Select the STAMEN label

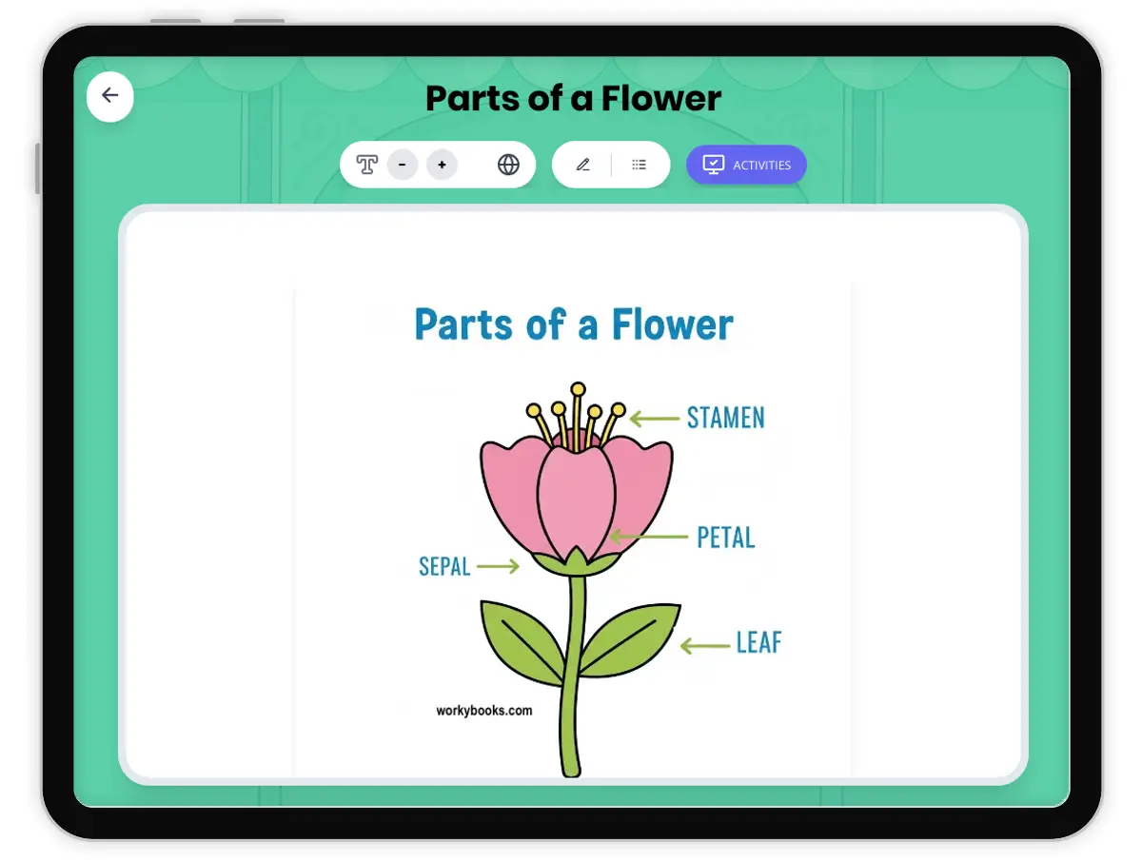point(725,418)
